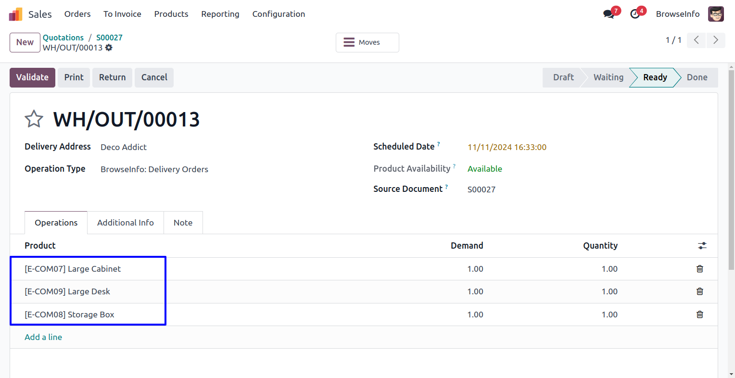
Task: Open the activities clock icon
Action: click(635, 14)
